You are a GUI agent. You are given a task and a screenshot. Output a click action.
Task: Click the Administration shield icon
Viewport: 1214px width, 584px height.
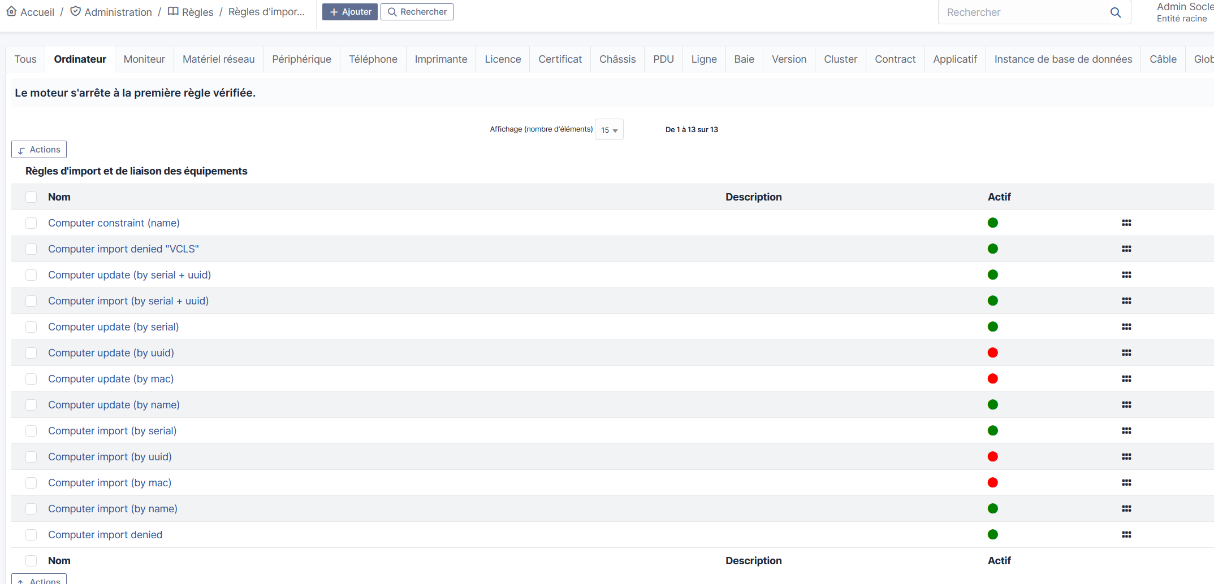[x=75, y=11]
